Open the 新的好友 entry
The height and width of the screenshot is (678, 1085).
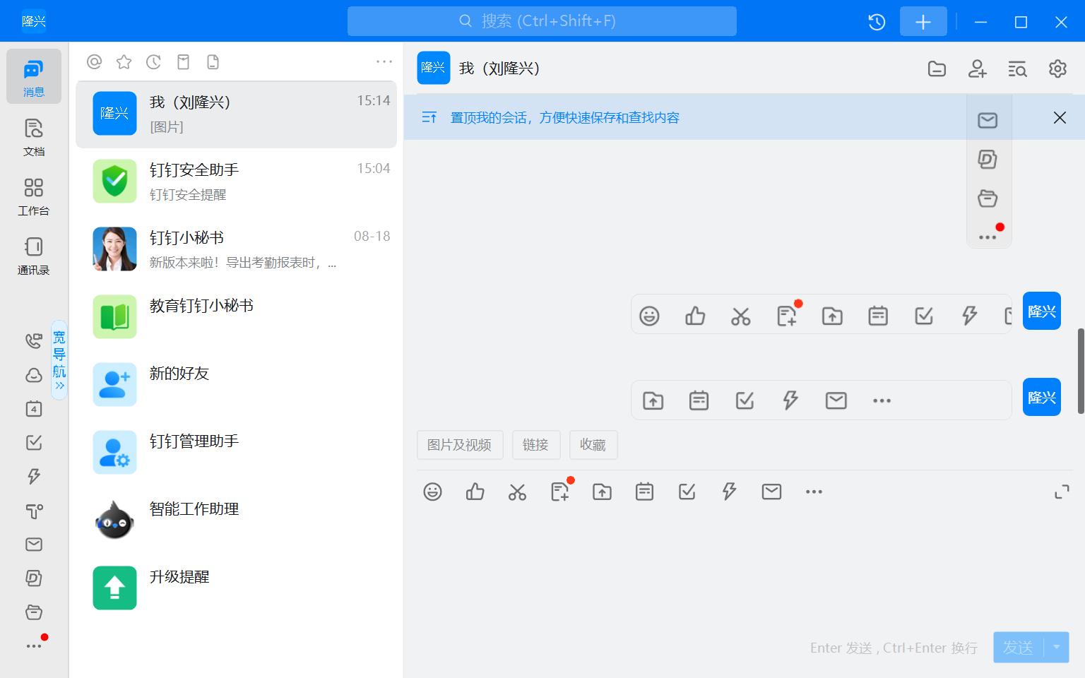(x=236, y=385)
